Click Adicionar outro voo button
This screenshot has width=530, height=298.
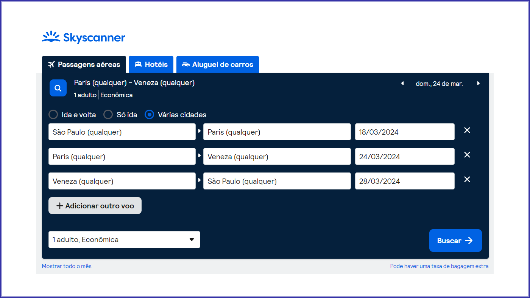click(95, 206)
